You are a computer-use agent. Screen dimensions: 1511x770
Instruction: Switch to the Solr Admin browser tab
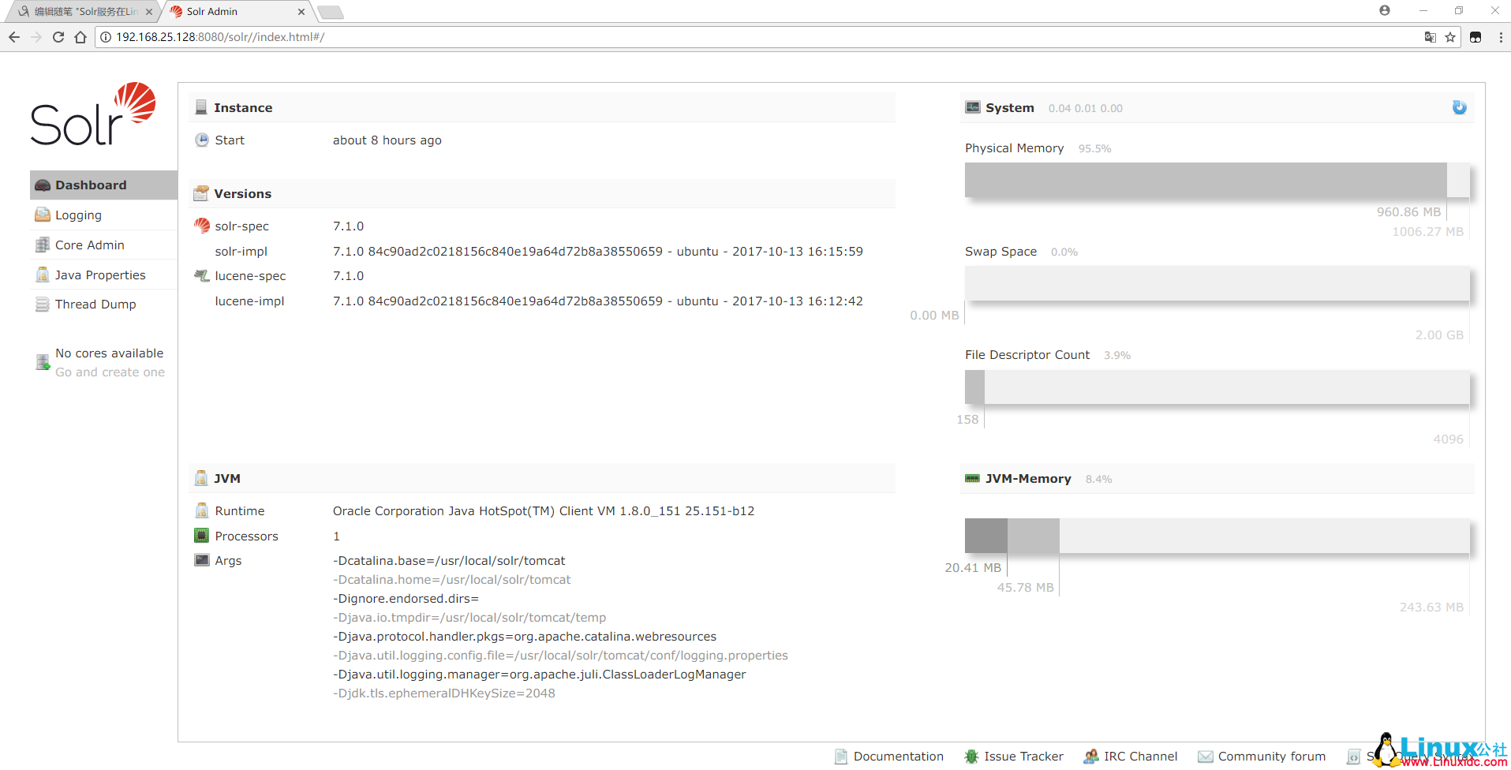point(229,11)
